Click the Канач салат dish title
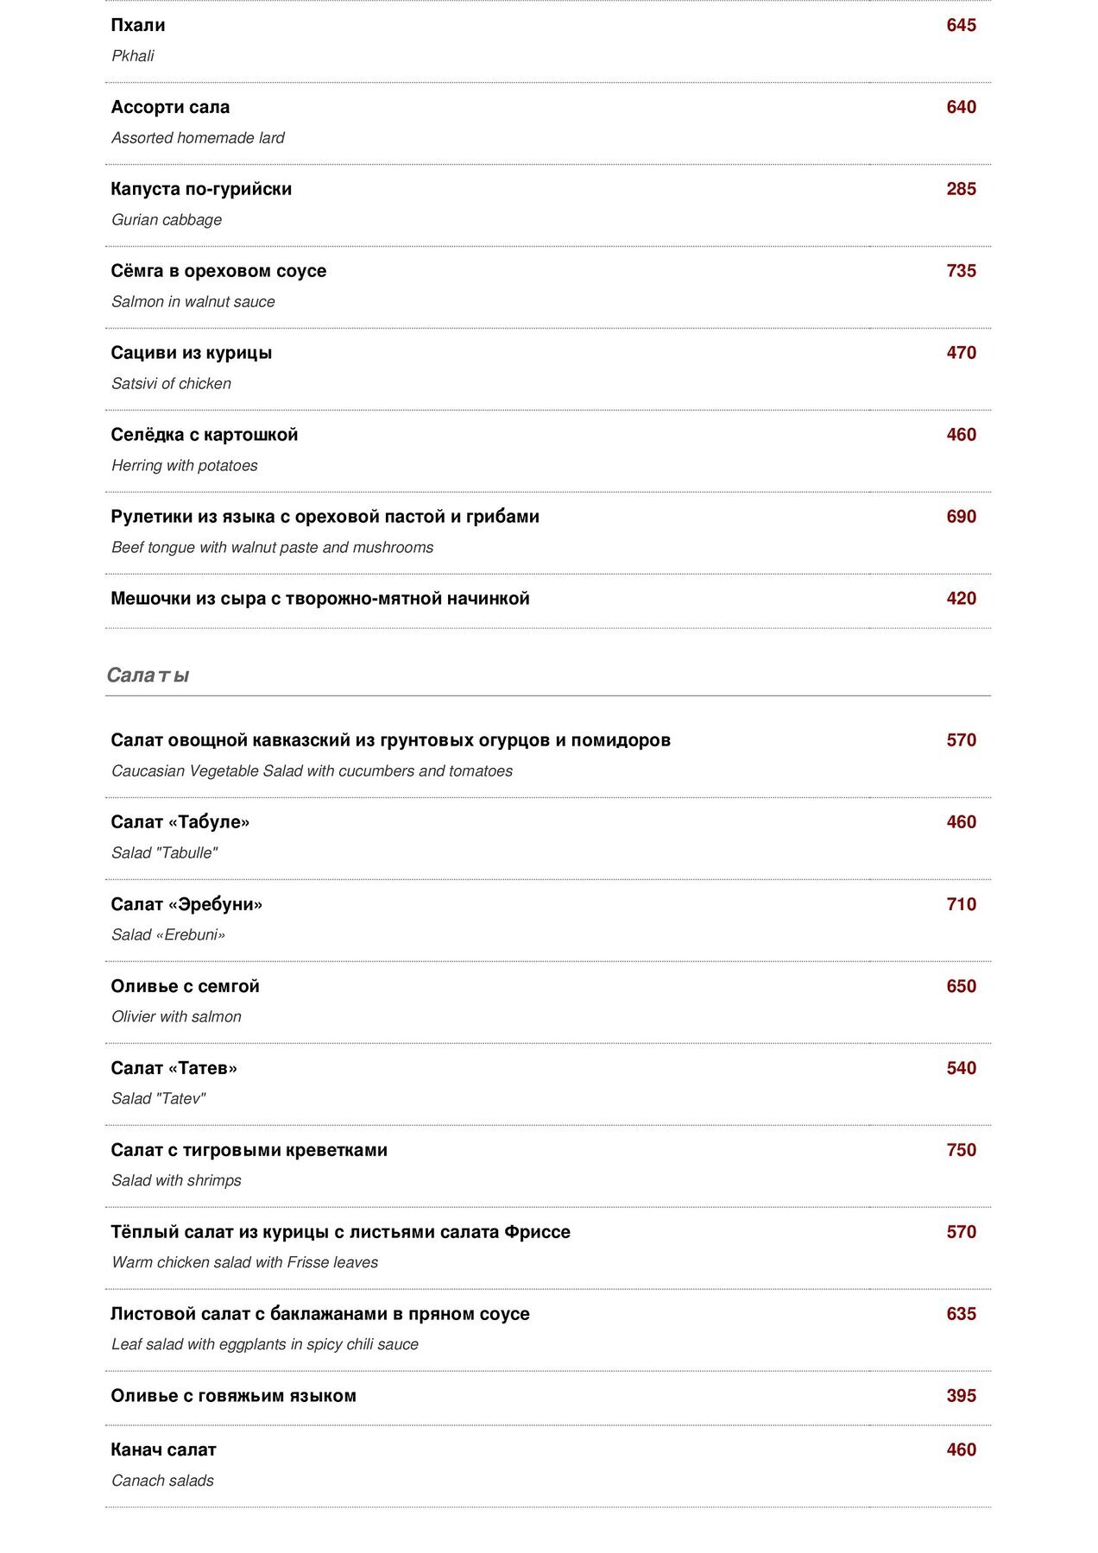Image resolution: width=1098 pixels, height=1553 pixels. pos(164,1451)
